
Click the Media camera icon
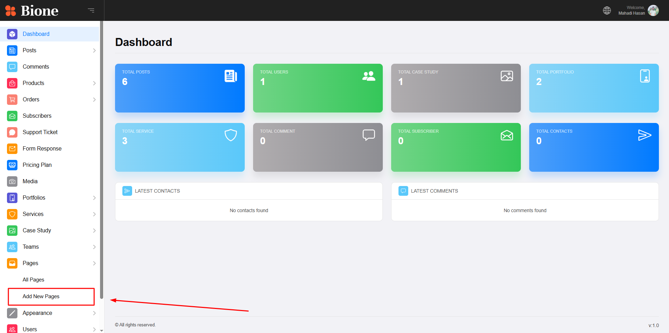point(12,181)
